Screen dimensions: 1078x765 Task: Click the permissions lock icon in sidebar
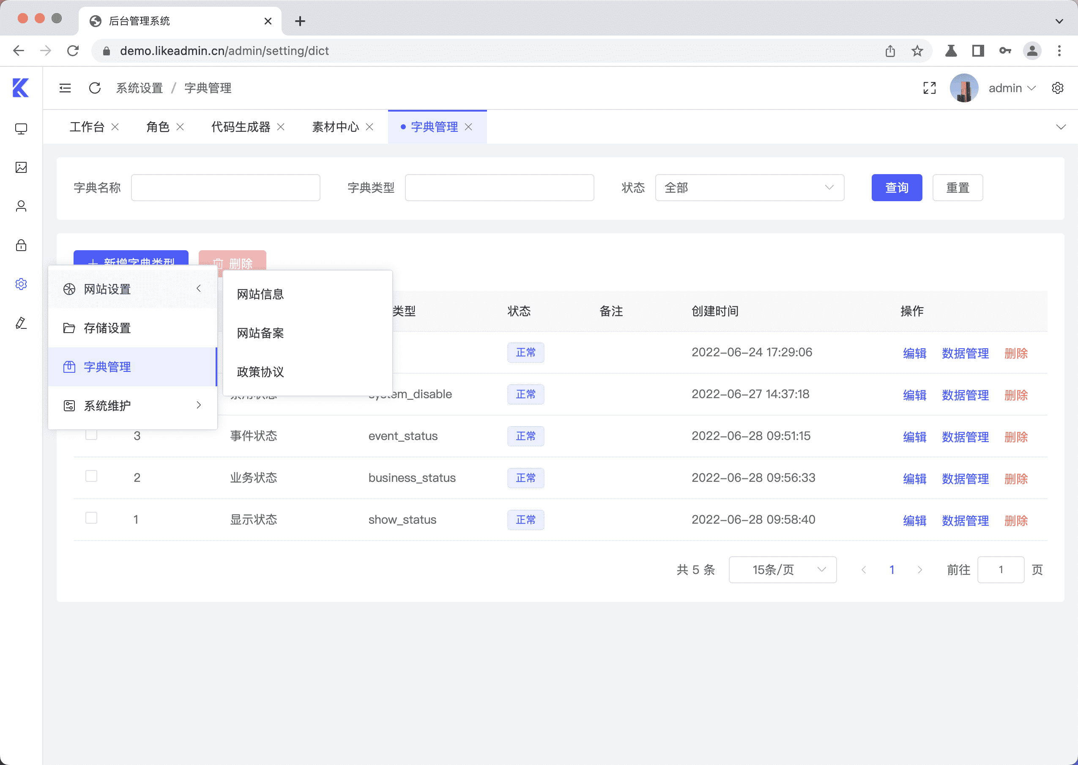tap(21, 245)
